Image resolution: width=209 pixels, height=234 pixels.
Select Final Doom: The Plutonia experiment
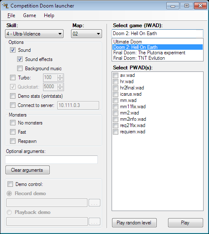click(158, 53)
